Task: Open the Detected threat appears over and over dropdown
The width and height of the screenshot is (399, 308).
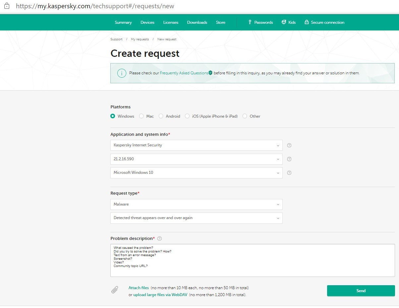Action: point(197,218)
